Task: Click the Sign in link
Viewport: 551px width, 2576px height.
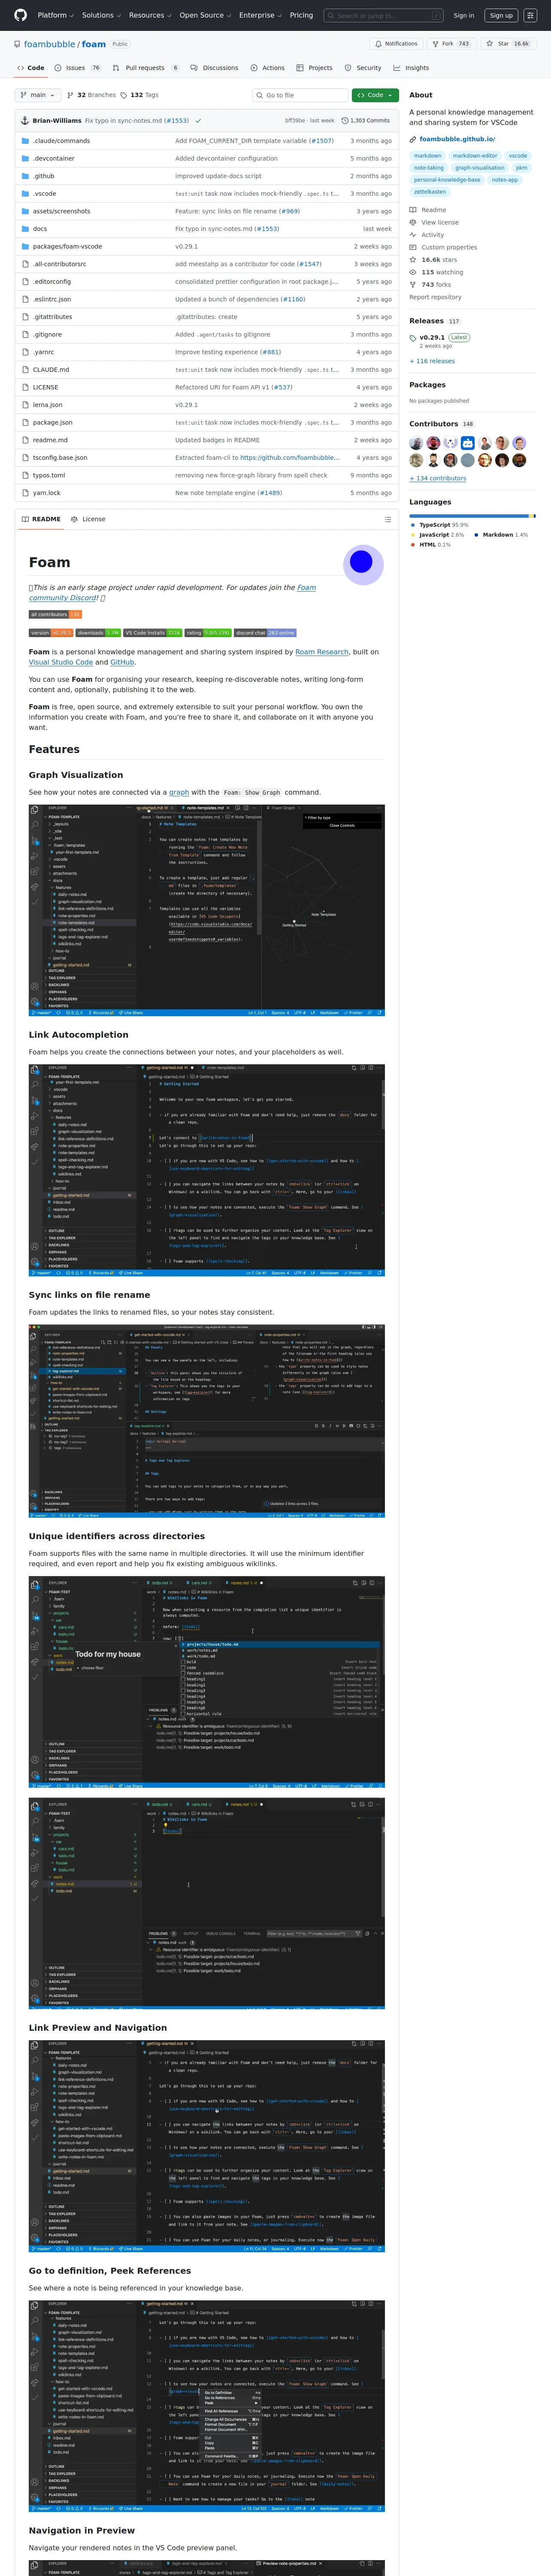Action: pos(464,16)
